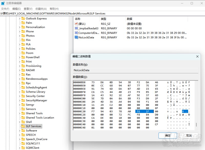Select the SchedulingAgent tree item
The image size is (205, 150).
click(x=36, y=87)
